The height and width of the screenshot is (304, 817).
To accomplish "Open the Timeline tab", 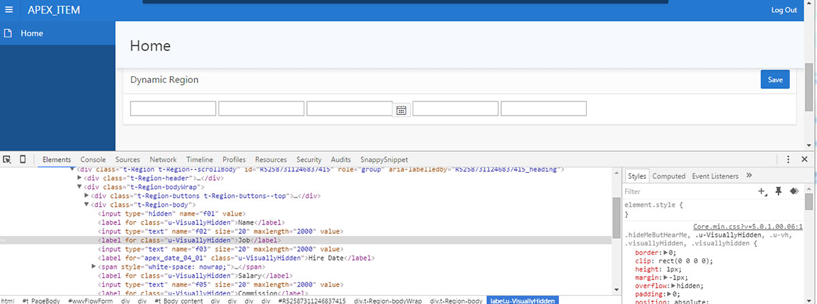I will [199, 159].
